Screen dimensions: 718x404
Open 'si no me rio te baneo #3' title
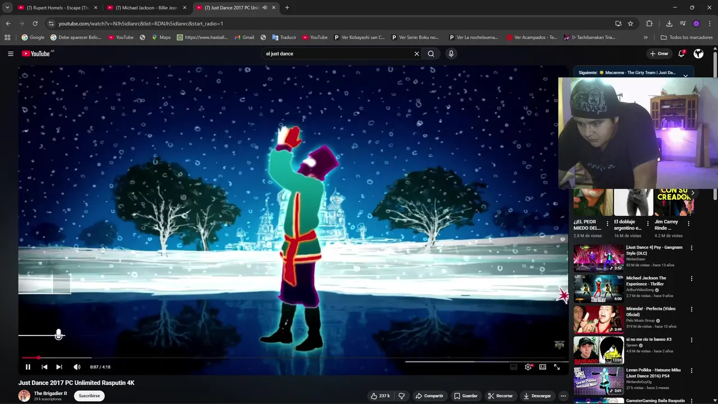[x=648, y=339]
